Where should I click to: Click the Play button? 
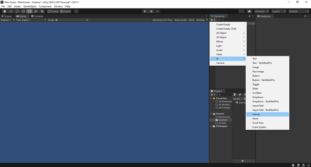click(x=145, y=11)
